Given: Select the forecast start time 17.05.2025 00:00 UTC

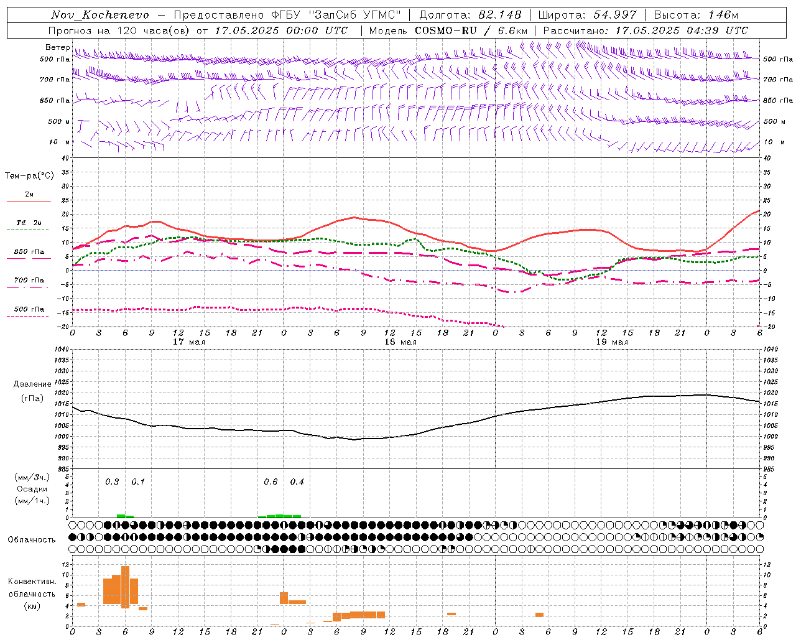Looking at the screenshot, I should pos(281,30).
